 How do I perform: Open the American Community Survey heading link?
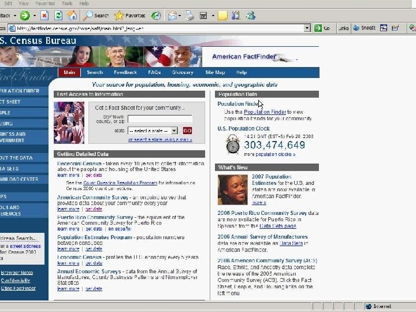pyautogui.click(x=92, y=198)
